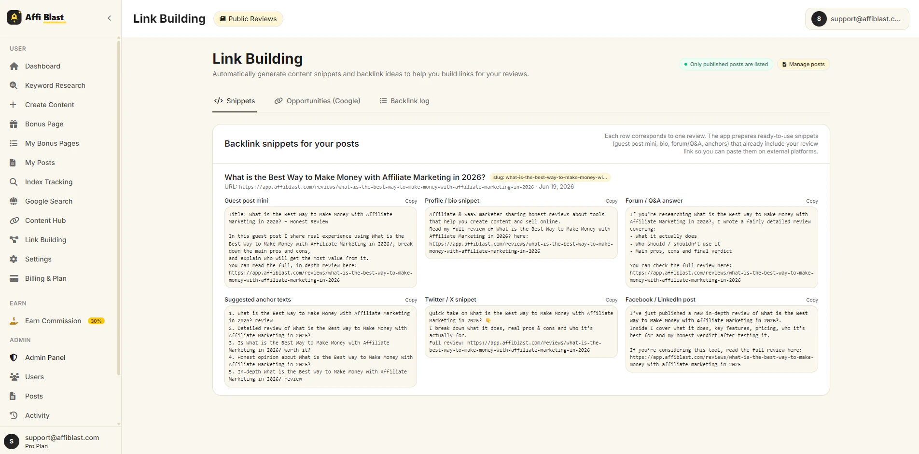Click the Activity history icon
This screenshot has width=919, height=454.
coord(14,415)
